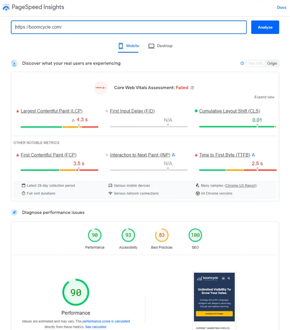Screen dimensions: 290x330
Task: Jump to the Accessibility score 93 gauge
Action: pos(128,235)
